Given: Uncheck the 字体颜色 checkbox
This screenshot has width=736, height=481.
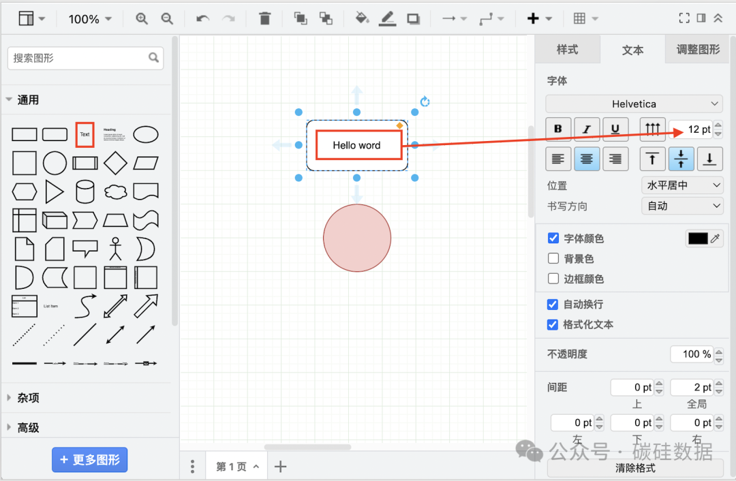Looking at the screenshot, I should (553, 238).
